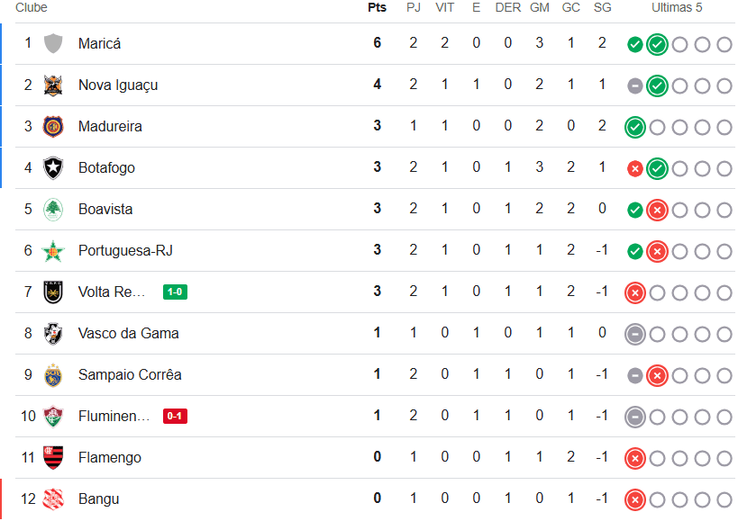Click the Botafogo star crest icon

coord(53,167)
